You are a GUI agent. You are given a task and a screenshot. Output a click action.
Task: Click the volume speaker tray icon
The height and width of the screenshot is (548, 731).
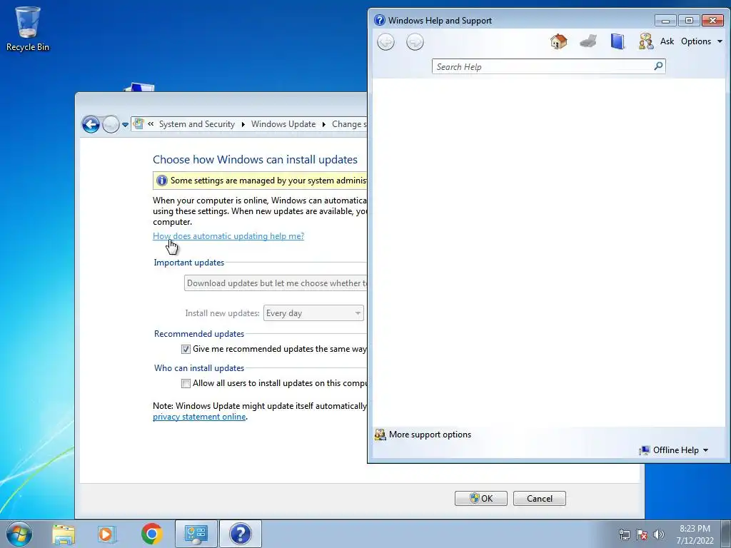tap(658, 534)
